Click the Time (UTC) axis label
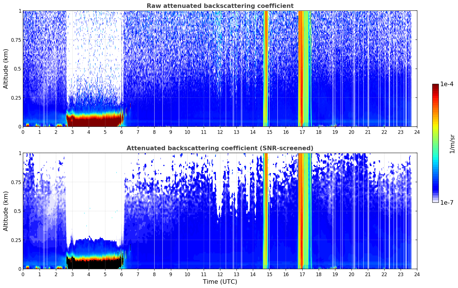This screenshot has width=458, height=288. 220,282
